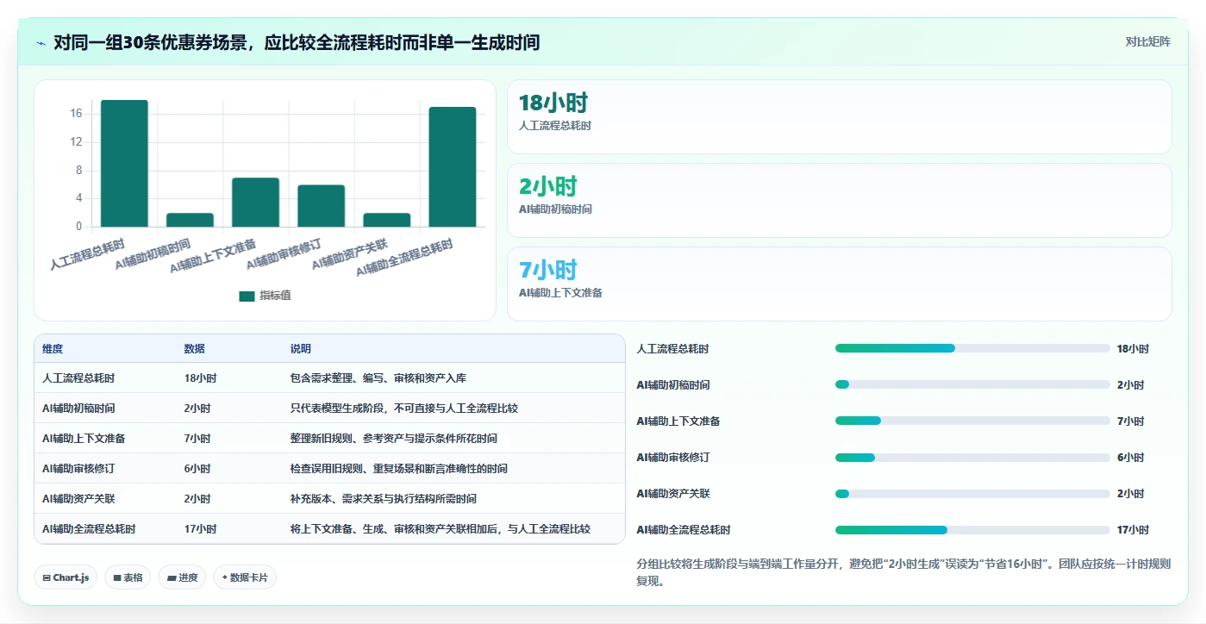Click the trend icon beside the headline
The height and width of the screenshot is (624, 1206).
coord(41,43)
